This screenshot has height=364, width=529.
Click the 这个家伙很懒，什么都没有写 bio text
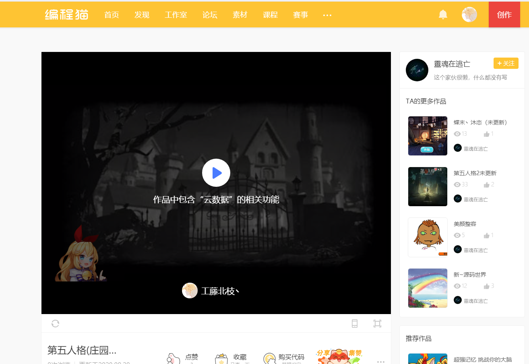[x=471, y=77]
